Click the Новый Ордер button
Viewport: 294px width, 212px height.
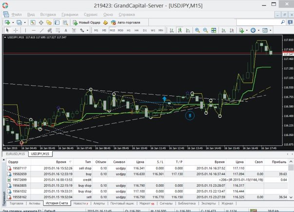(87, 23)
